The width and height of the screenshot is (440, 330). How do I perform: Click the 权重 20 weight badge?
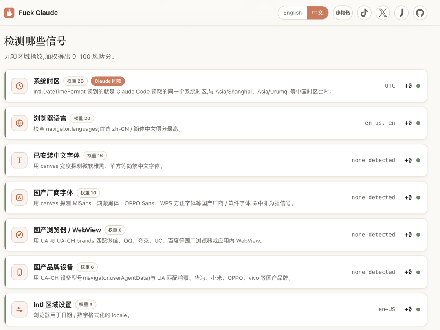click(x=82, y=119)
